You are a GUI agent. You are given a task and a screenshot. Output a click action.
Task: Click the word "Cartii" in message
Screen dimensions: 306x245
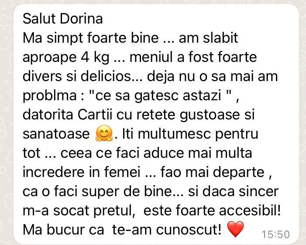click(95, 115)
